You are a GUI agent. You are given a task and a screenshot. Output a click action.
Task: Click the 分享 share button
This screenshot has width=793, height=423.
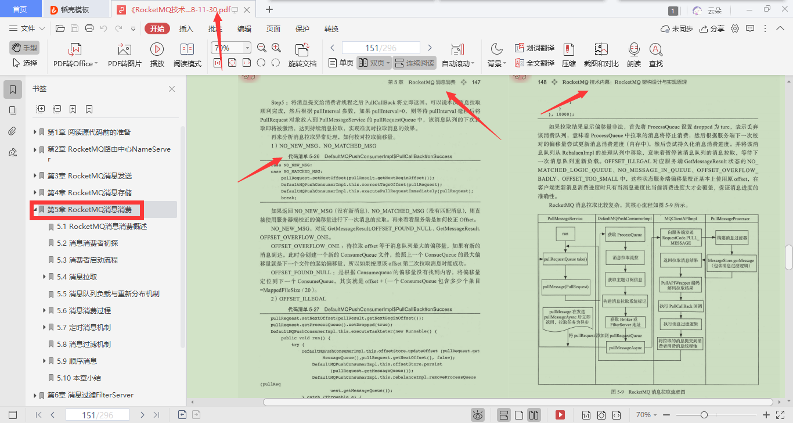pyautogui.click(x=712, y=28)
